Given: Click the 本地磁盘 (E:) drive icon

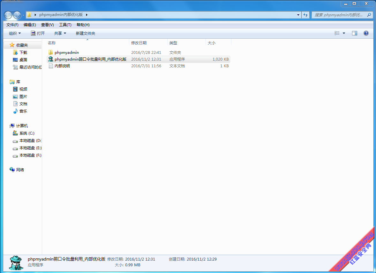Looking at the screenshot, I should (x=15, y=148).
